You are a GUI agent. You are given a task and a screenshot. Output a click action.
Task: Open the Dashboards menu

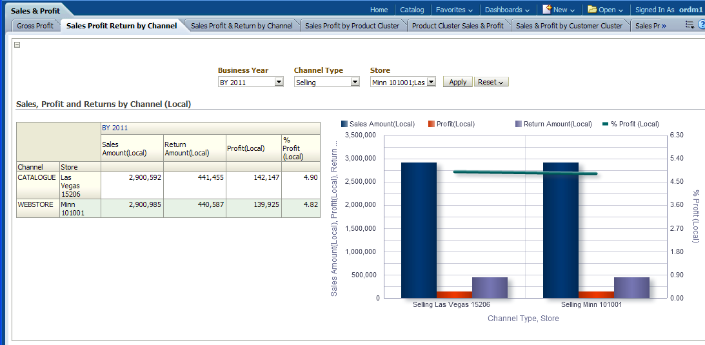tap(507, 10)
